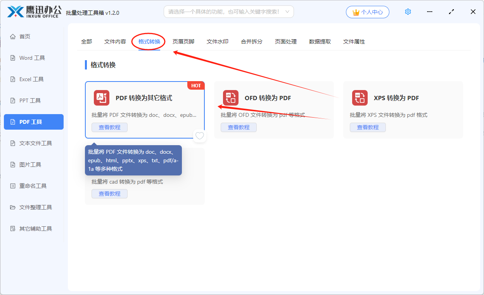This screenshot has width=484, height=295.
Task: Click the 文本文件工具 document icon
Action: tap(13, 143)
